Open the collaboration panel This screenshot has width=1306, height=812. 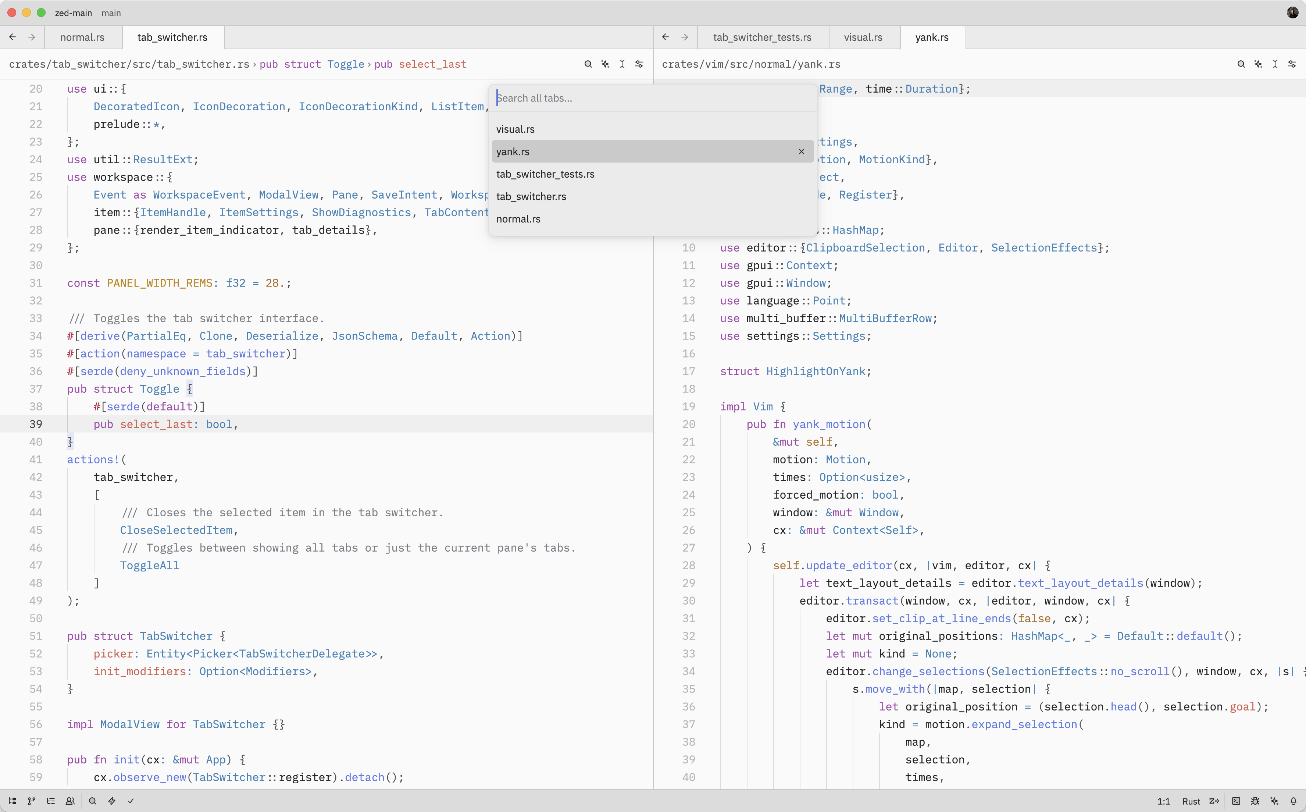[x=70, y=801]
